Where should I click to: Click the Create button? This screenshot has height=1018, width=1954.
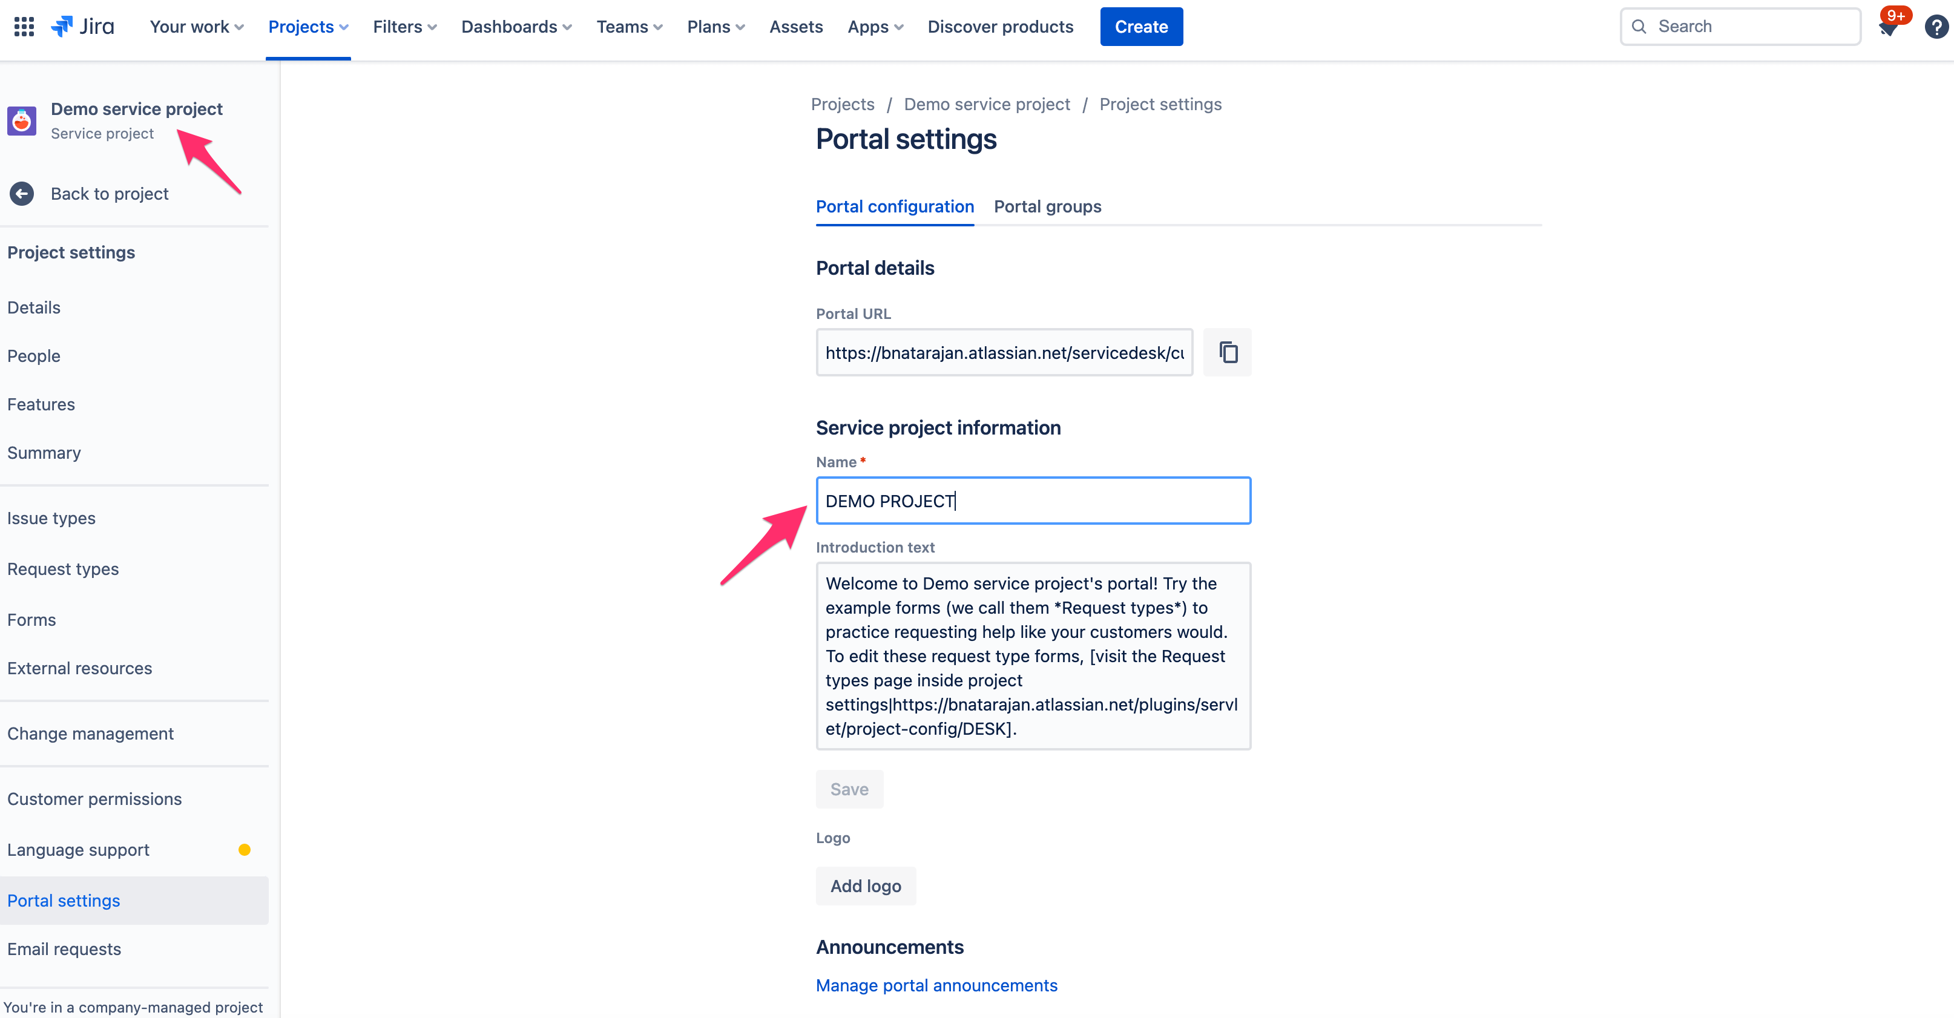[x=1141, y=26]
